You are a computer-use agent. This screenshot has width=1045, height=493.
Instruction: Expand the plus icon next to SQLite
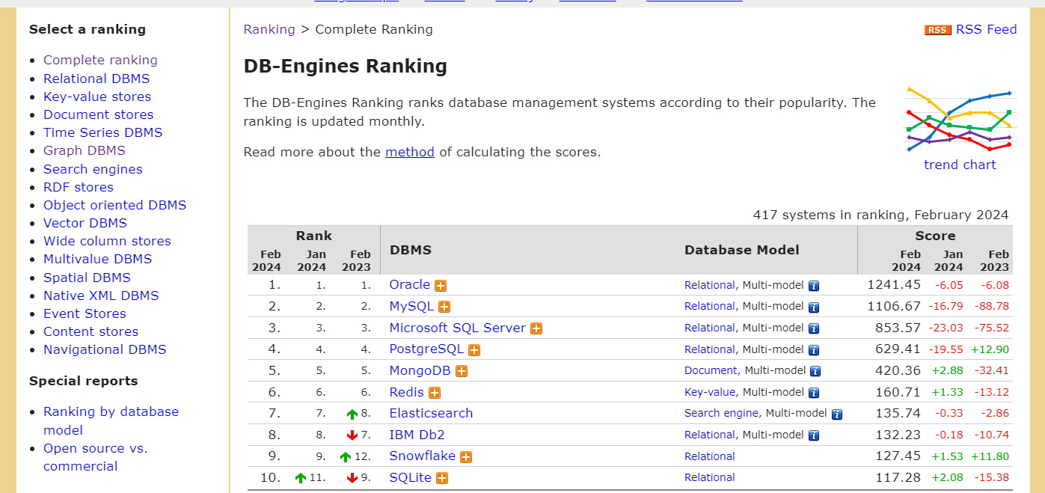(x=442, y=478)
